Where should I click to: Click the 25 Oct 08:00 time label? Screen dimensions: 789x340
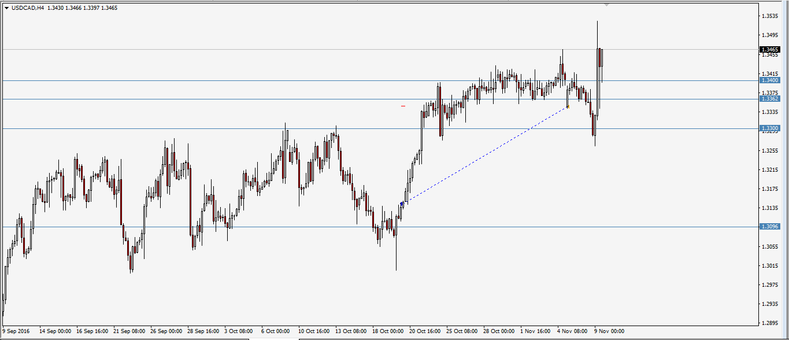click(462, 331)
